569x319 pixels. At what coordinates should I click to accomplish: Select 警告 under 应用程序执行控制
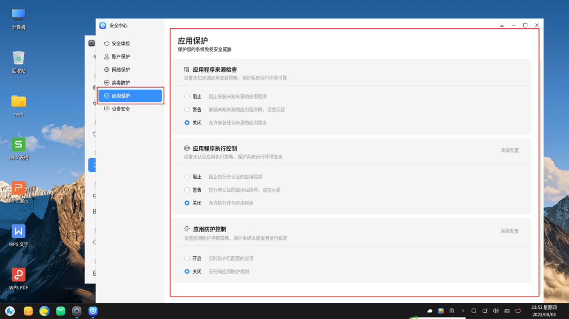coord(187,190)
